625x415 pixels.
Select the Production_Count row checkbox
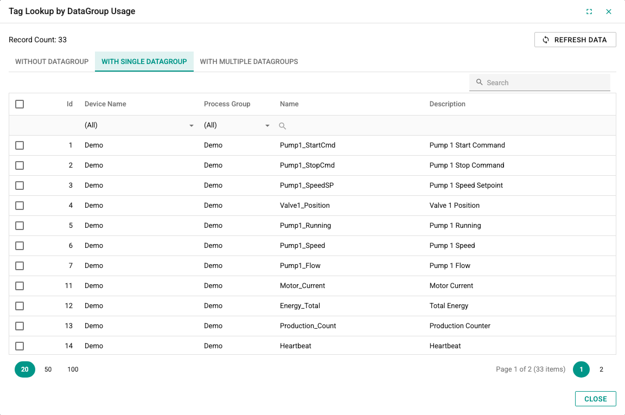[x=20, y=326]
